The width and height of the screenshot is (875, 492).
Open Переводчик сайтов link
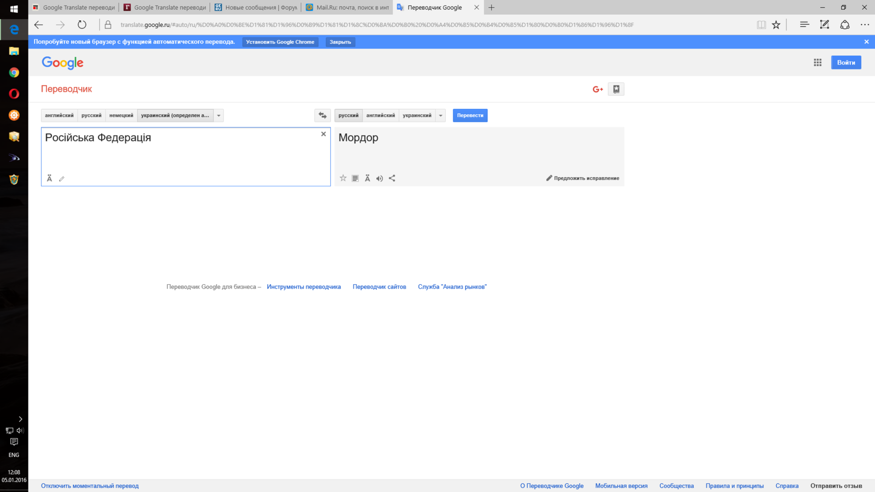pyautogui.click(x=380, y=287)
